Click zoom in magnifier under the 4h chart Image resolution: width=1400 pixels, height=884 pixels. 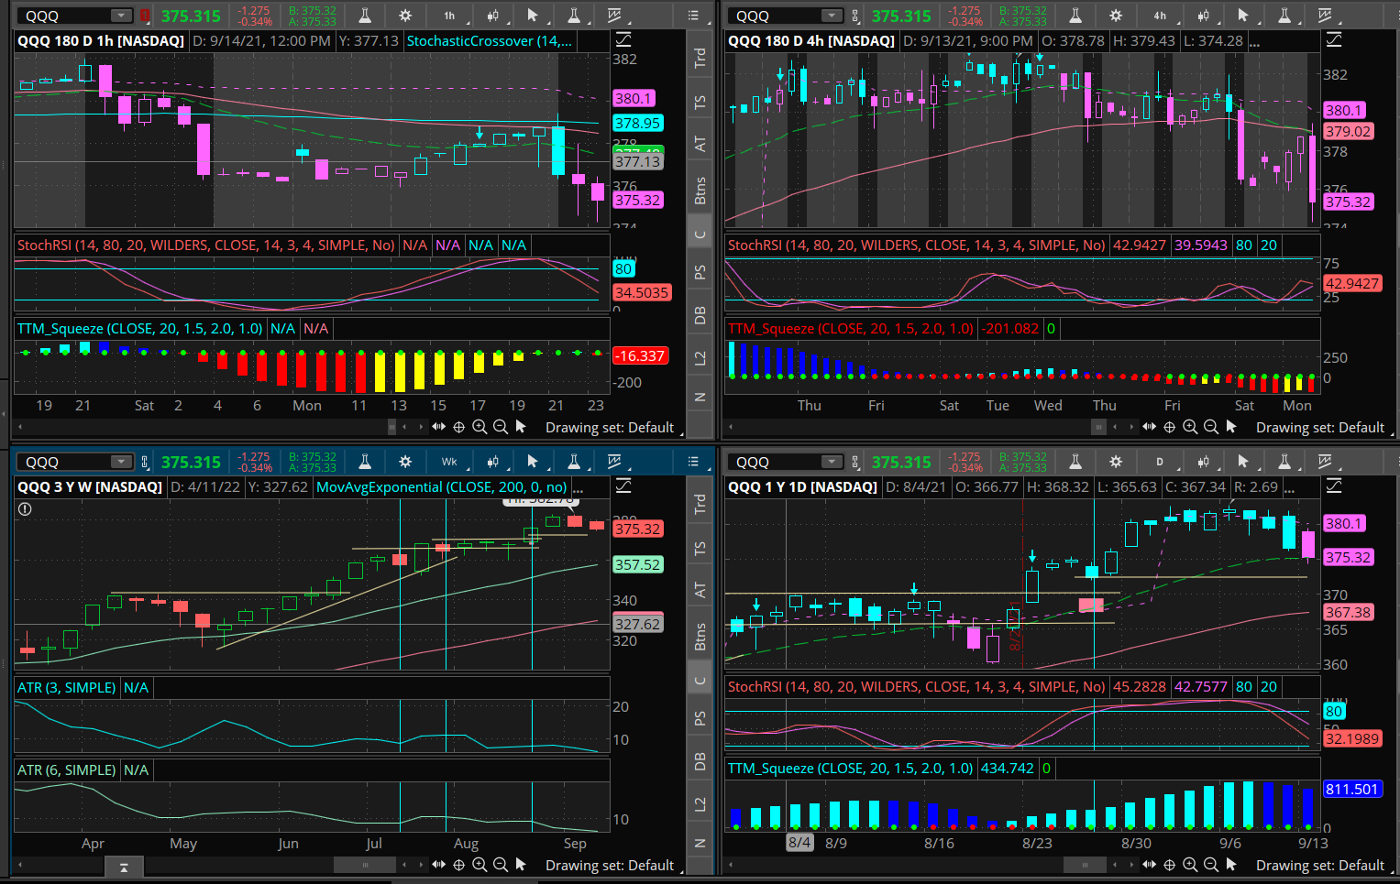1190,427
